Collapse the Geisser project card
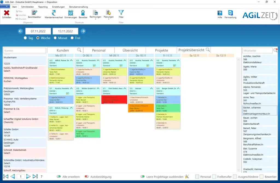Screen dimensions: 280x183 (151, 88)
